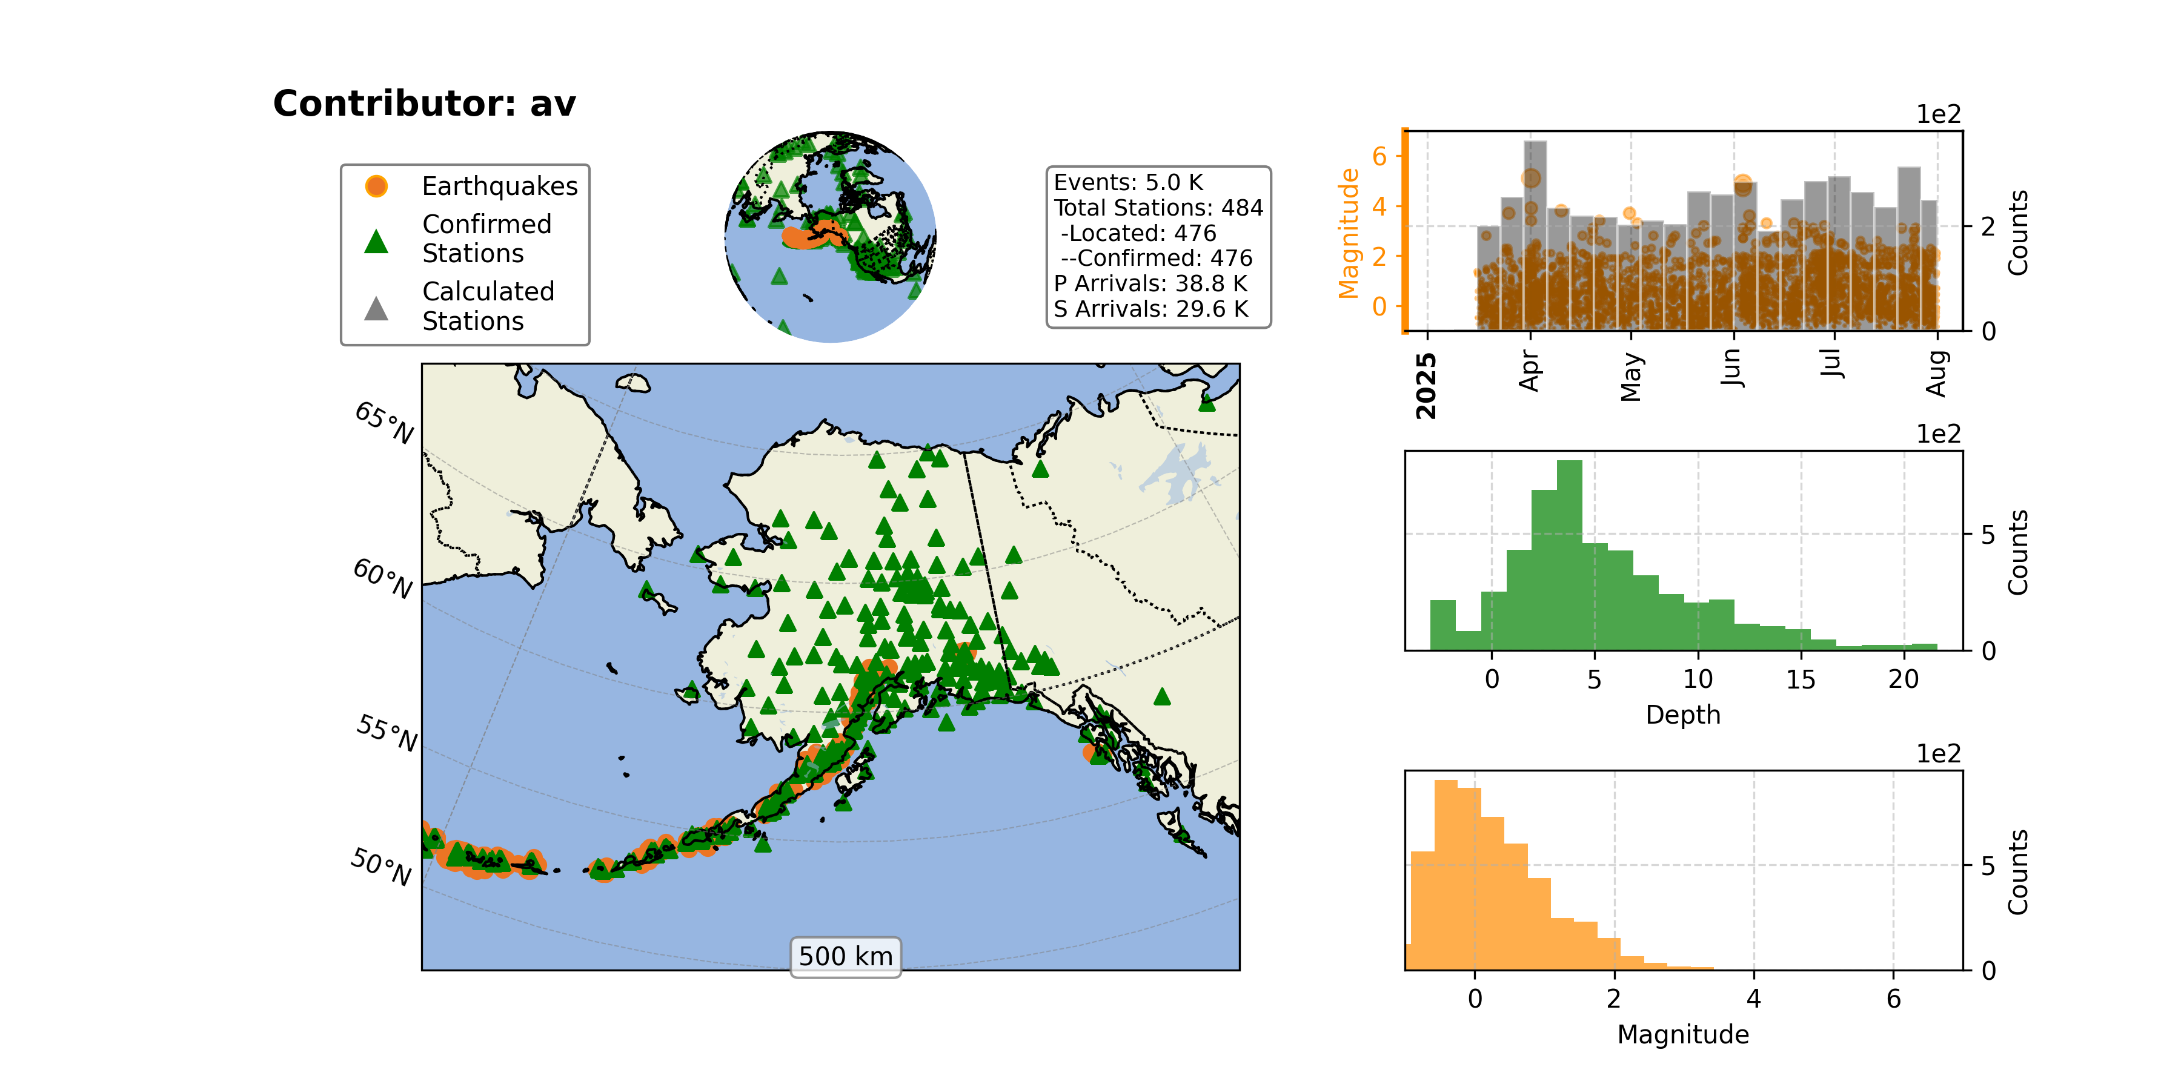Click the green Confirmed Stations legend triangle
Screen dimensions: 2181x1090
point(376,241)
